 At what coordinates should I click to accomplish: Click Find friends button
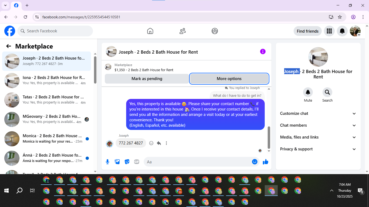pyautogui.click(x=308, y=31)
